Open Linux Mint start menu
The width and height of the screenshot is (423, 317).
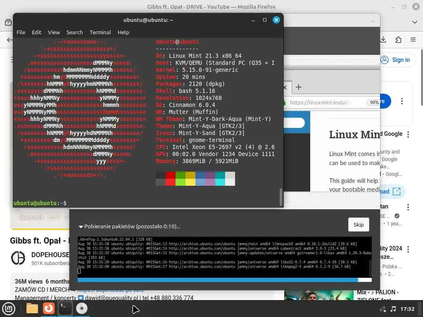pos(9,309)
